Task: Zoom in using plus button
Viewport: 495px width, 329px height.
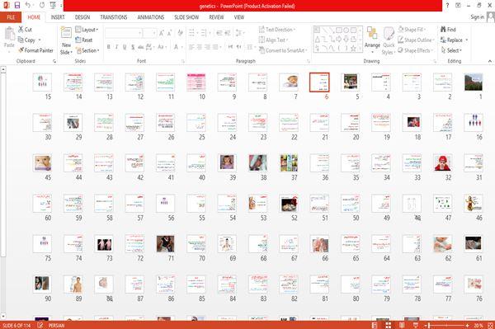Action: click(x=467, y=325)
